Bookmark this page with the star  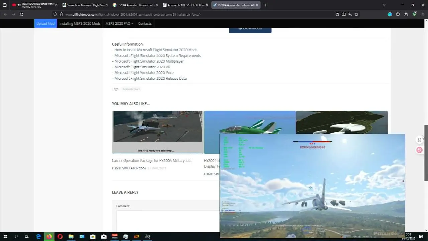click(x=356, y=14)
